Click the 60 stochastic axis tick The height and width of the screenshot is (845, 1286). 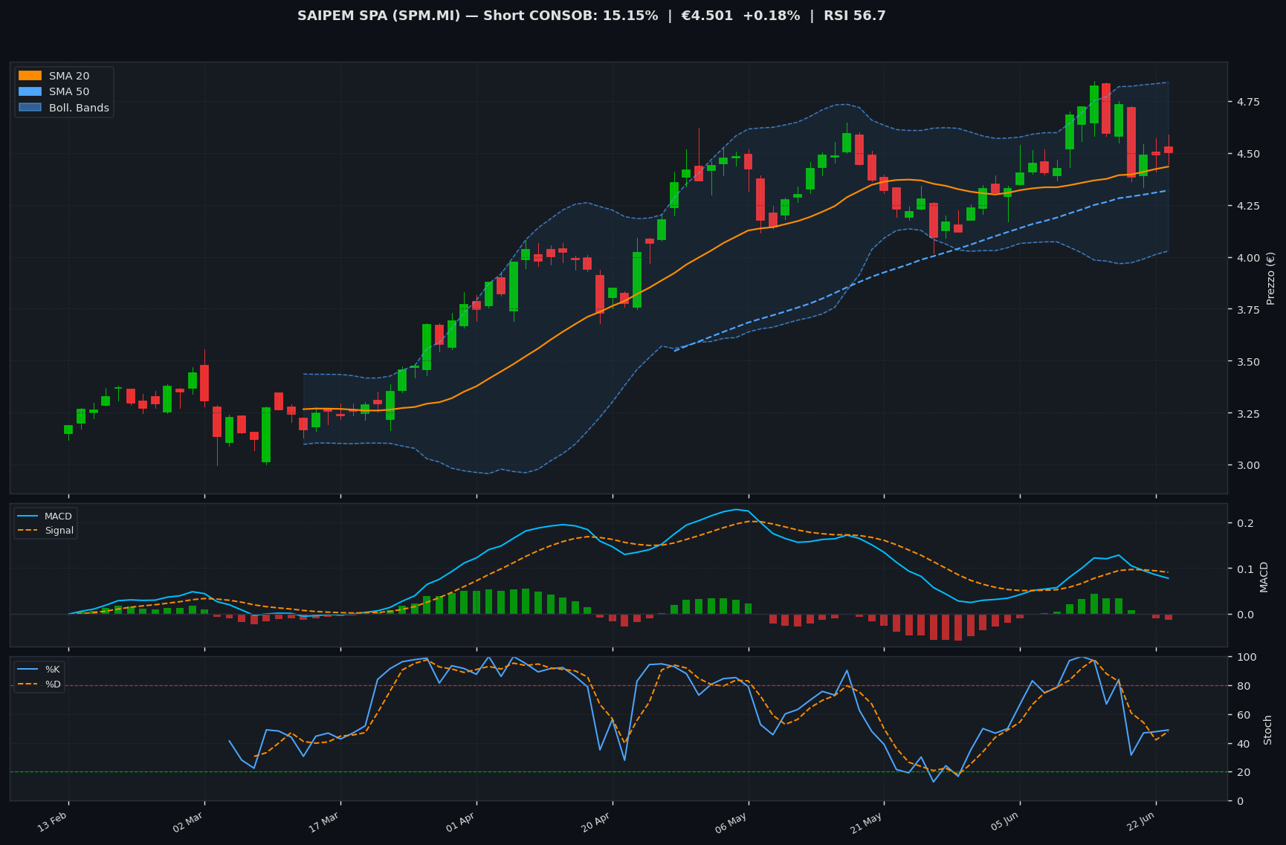[x=1243, y=715]
